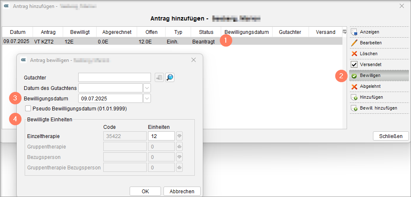This screenshot has width=411, height=197.
Task: Click the Gruppentherapie Einheiten field
Action: pyautogui.click(x=161, y=147)
